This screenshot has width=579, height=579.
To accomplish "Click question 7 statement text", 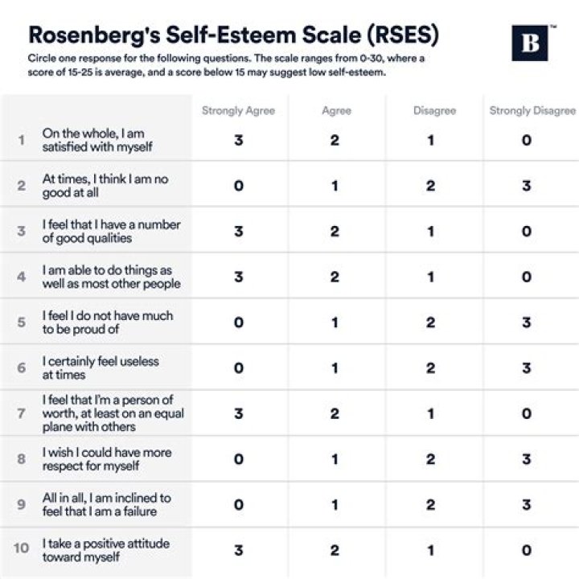I will (x=113, y=413).
